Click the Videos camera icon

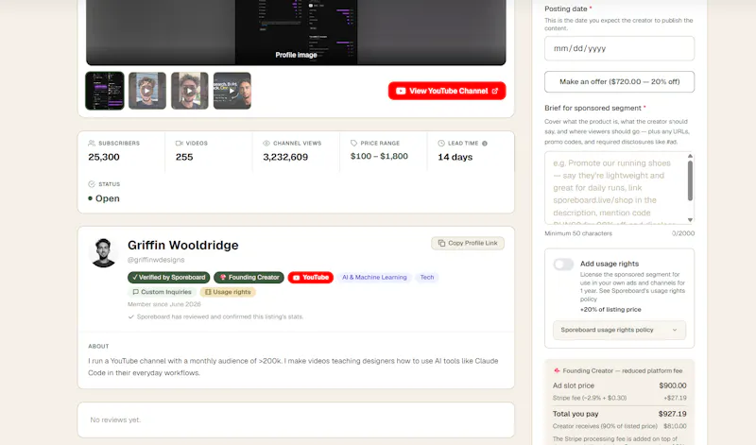[x=179, y=144]
